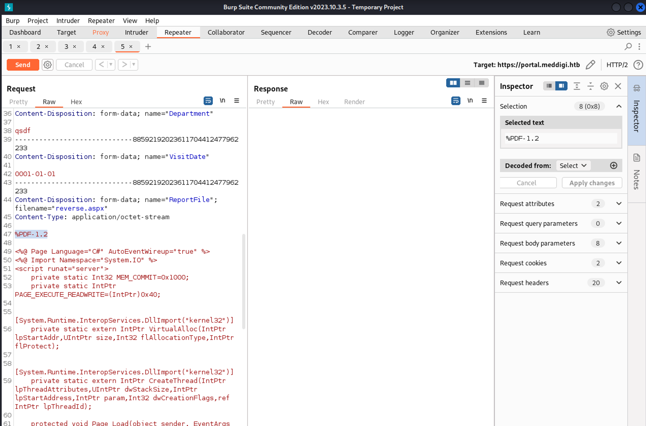
Task: Click the Selected text input field
Action: 561,138
